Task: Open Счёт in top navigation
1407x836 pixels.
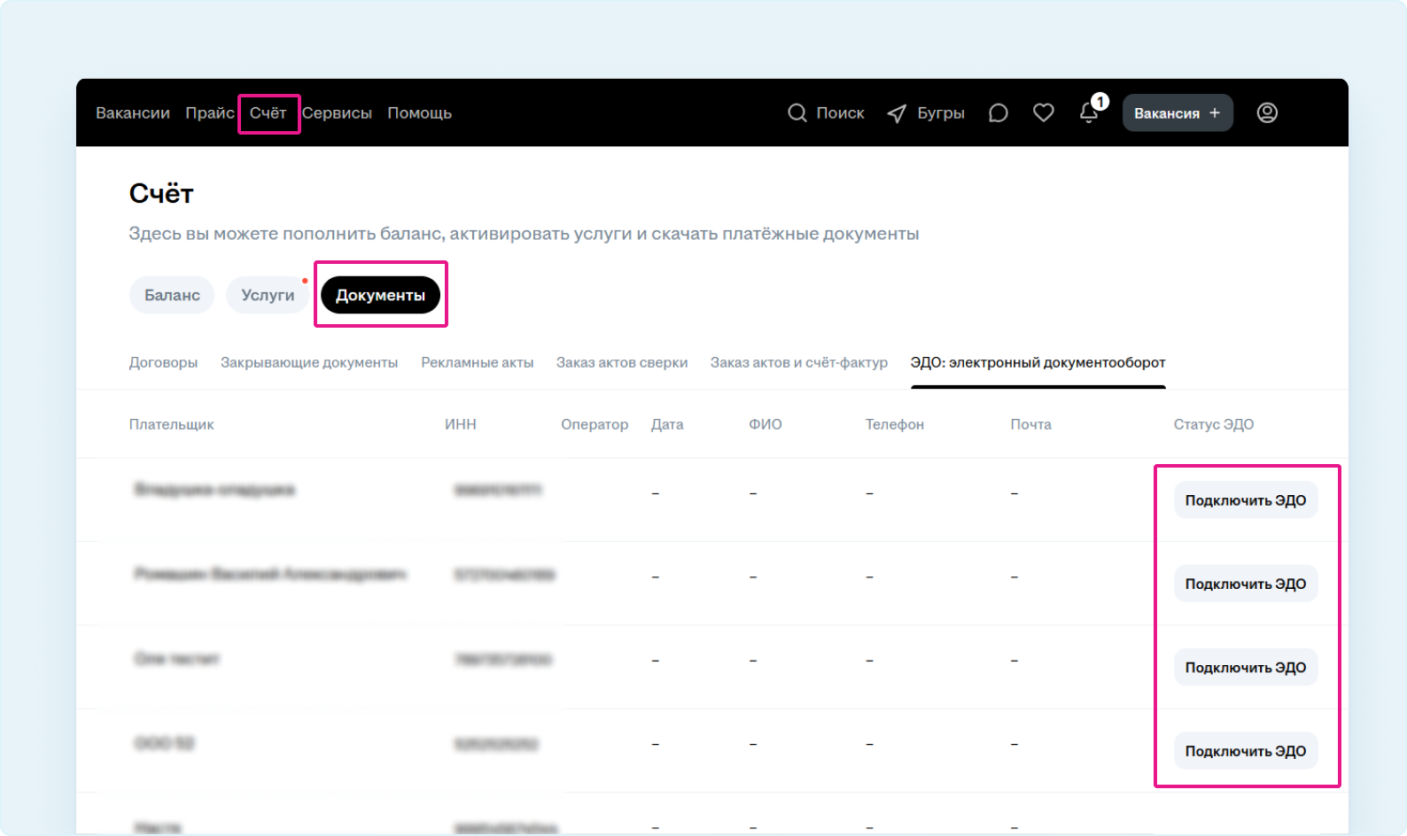Action: point(268,113)
